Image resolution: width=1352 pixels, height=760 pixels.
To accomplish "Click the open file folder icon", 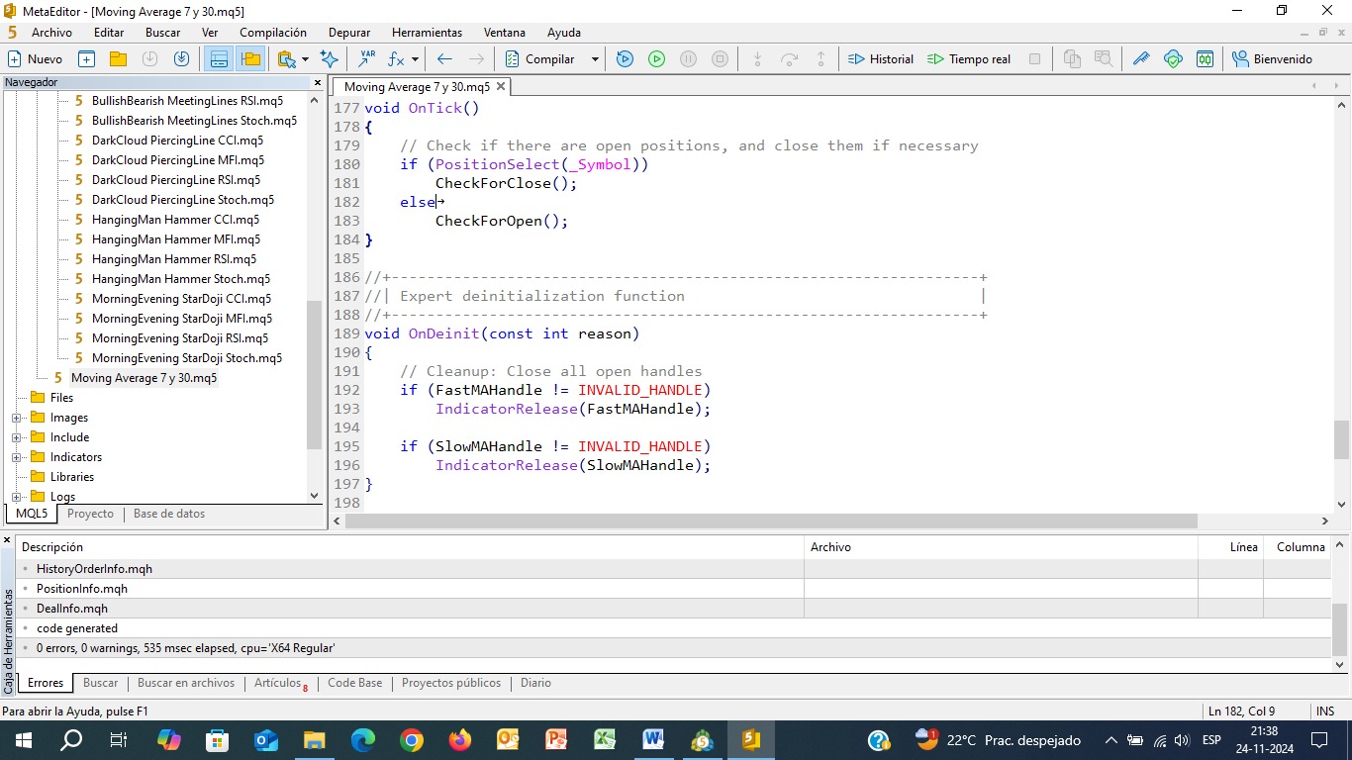I will pyautogui.click(x=118, y=59).
